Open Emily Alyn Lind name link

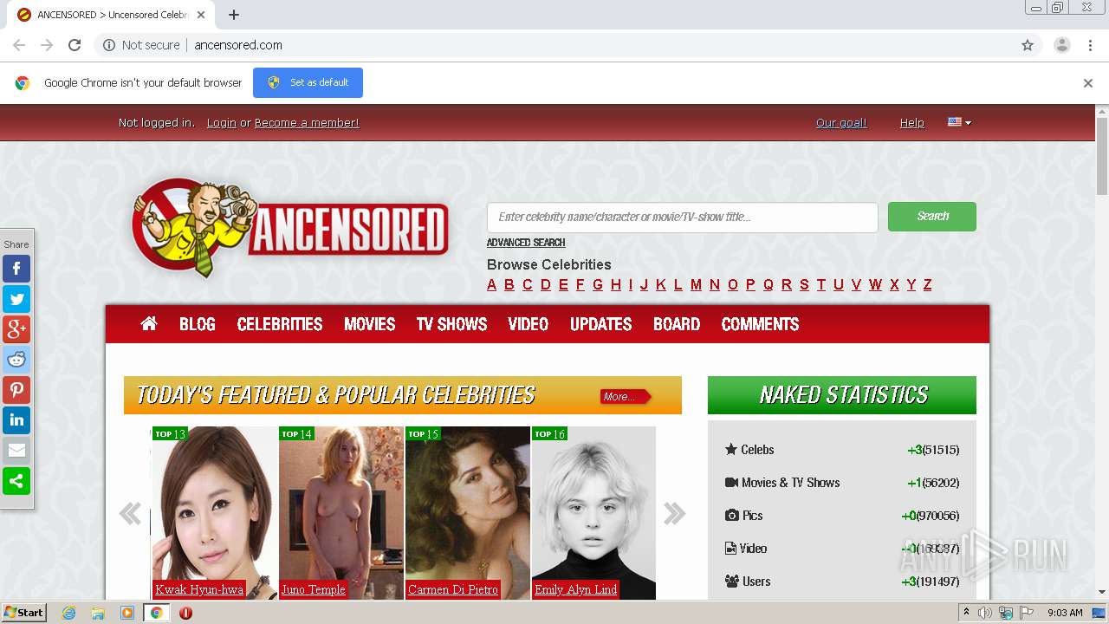pos(576,589)
